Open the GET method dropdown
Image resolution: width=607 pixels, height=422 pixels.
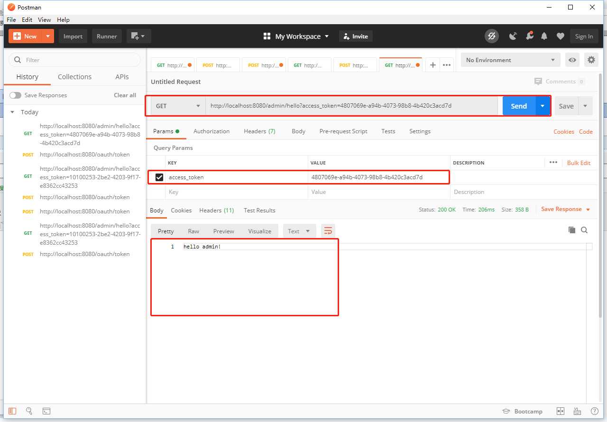pyautogui.click(x=178, y=106)
